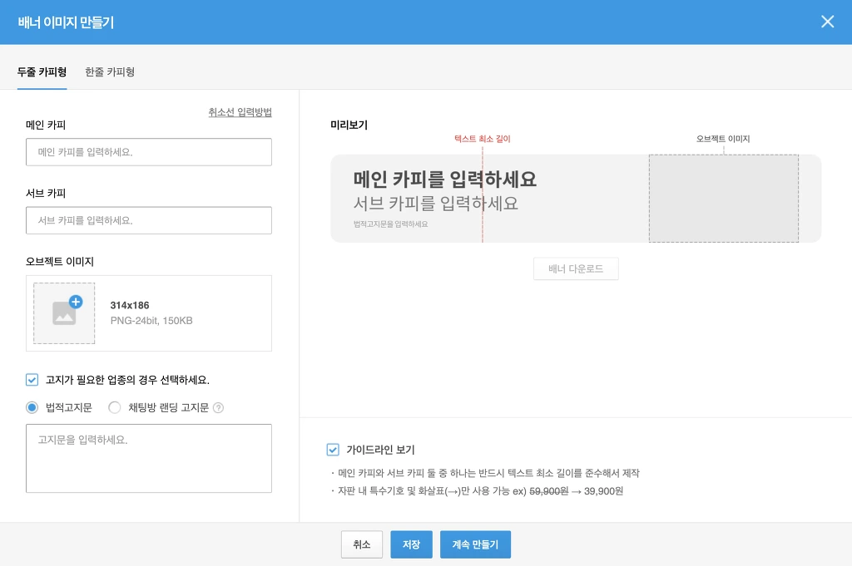Disable the 고지가 필요한 업종 checkbox
The width and height of the screenshot is (852, 566).
click(x=32, y=380)
